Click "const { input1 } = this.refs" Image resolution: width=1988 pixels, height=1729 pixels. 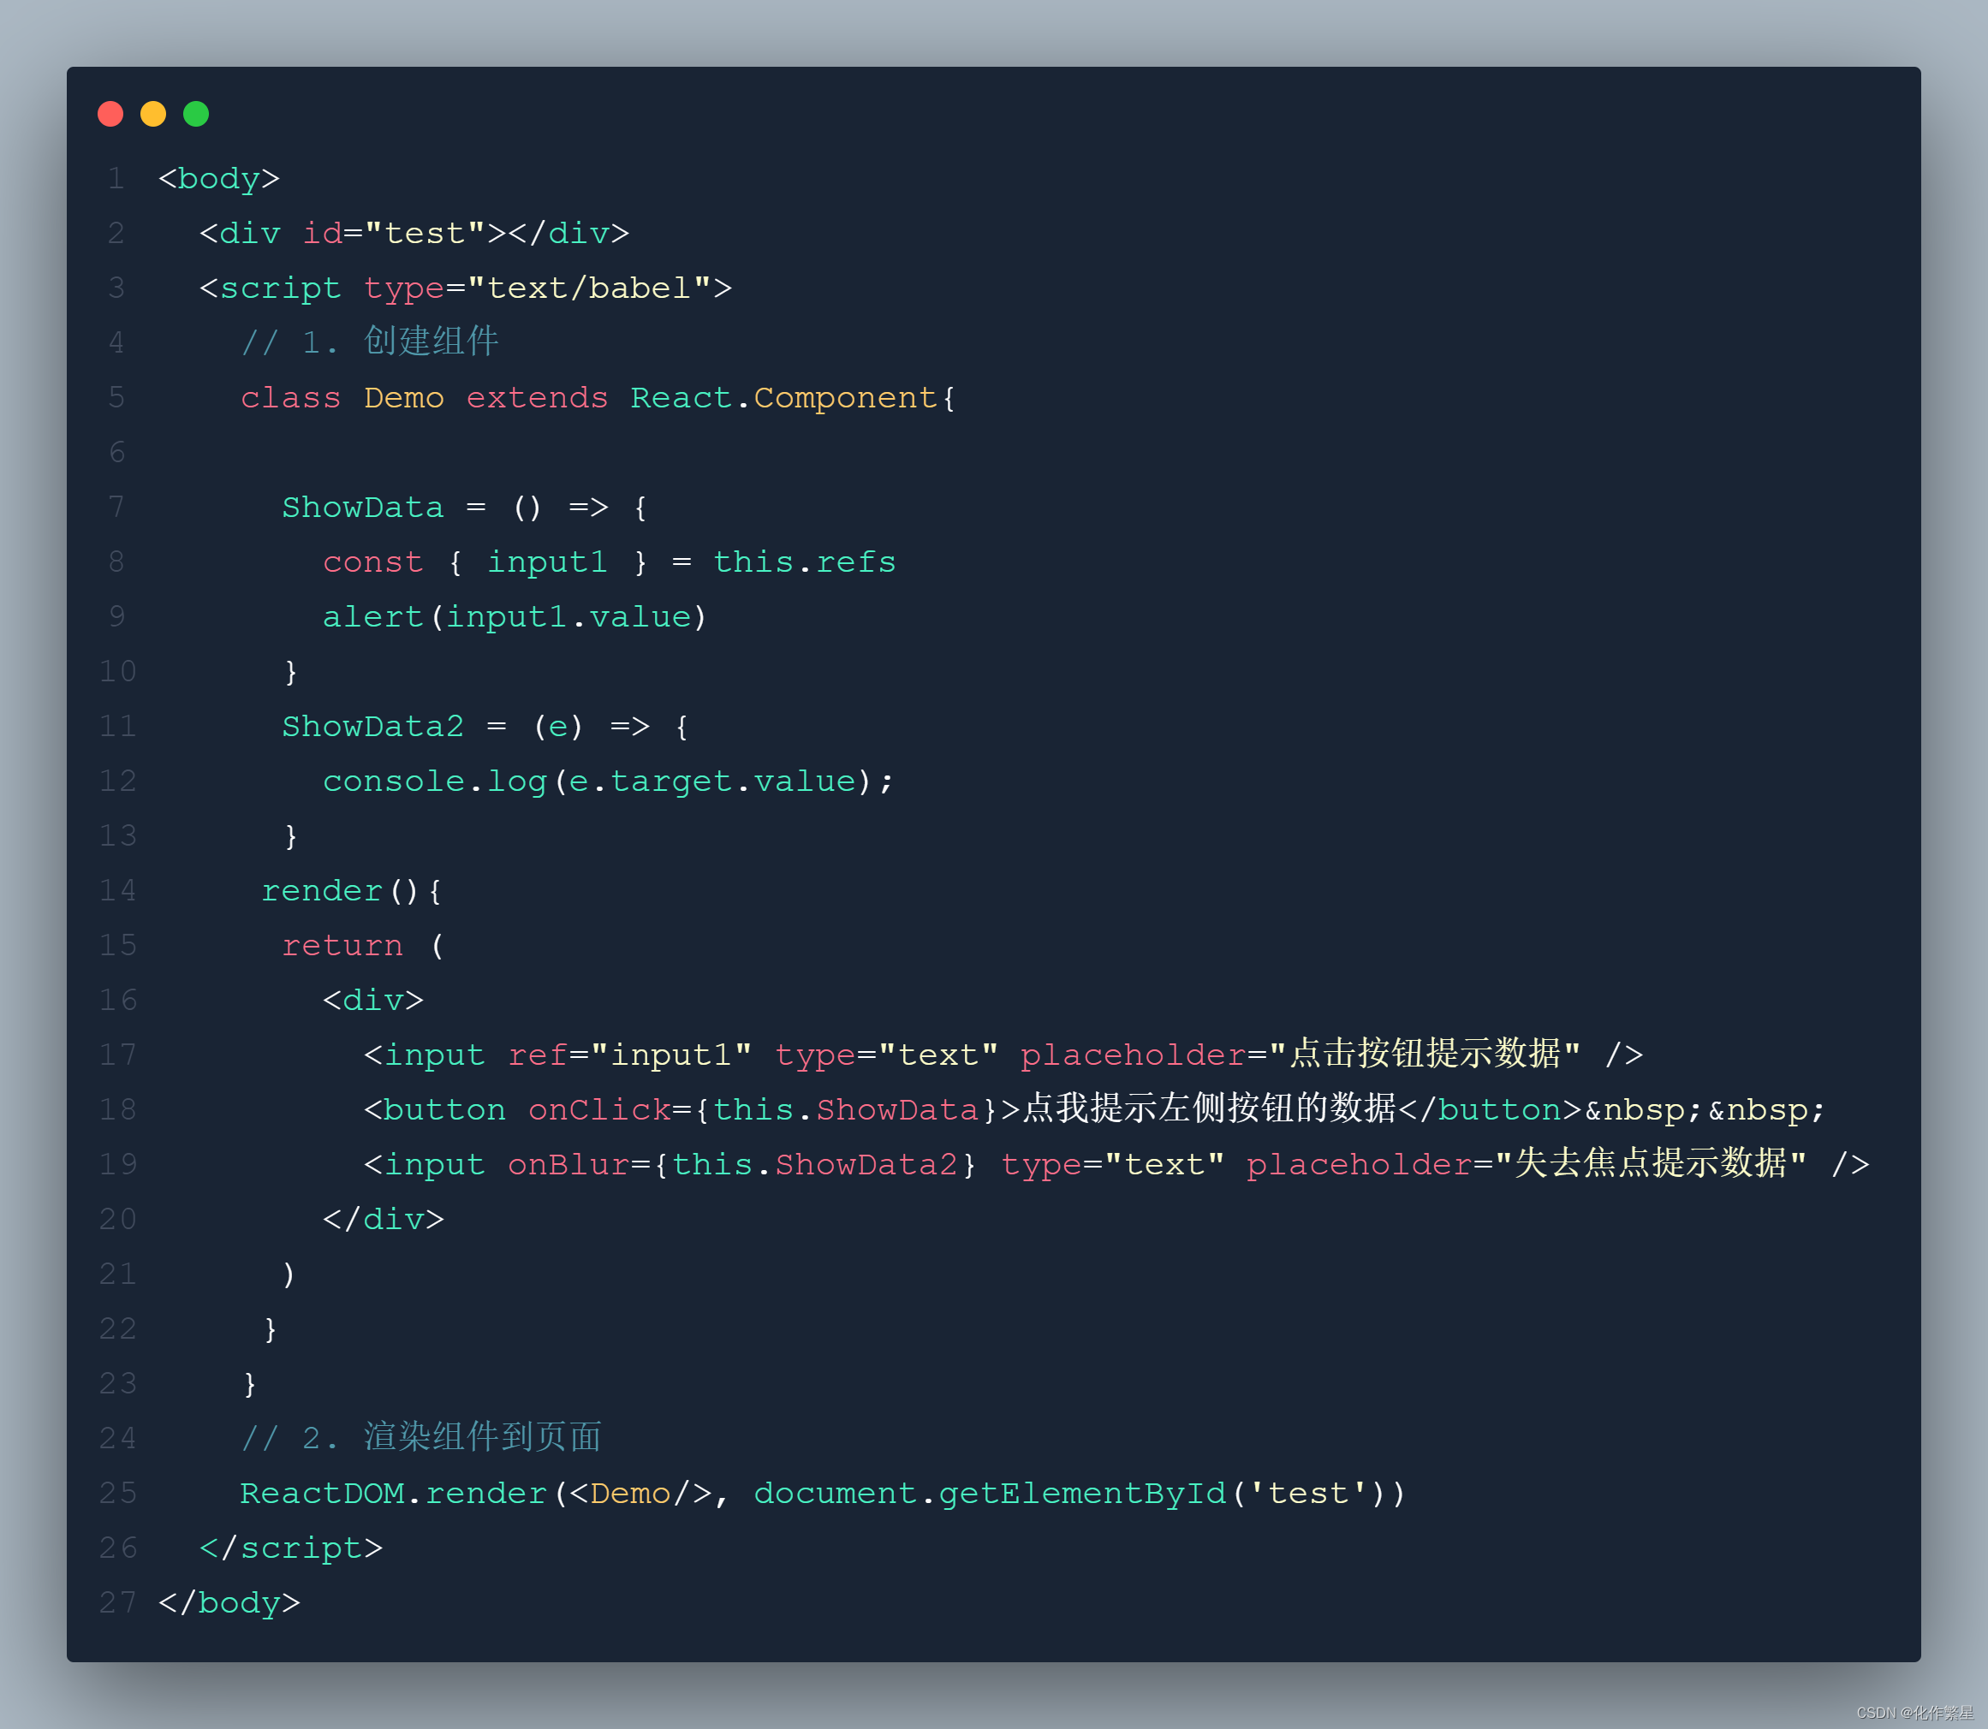click(609, 562)
